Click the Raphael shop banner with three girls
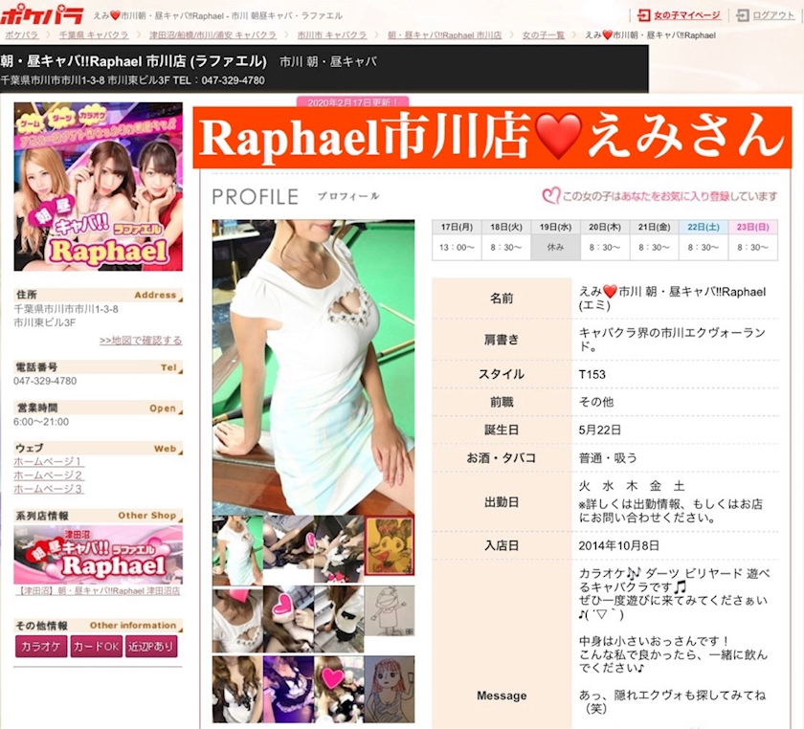Screen dimensions: 804x729 (98, 187)
